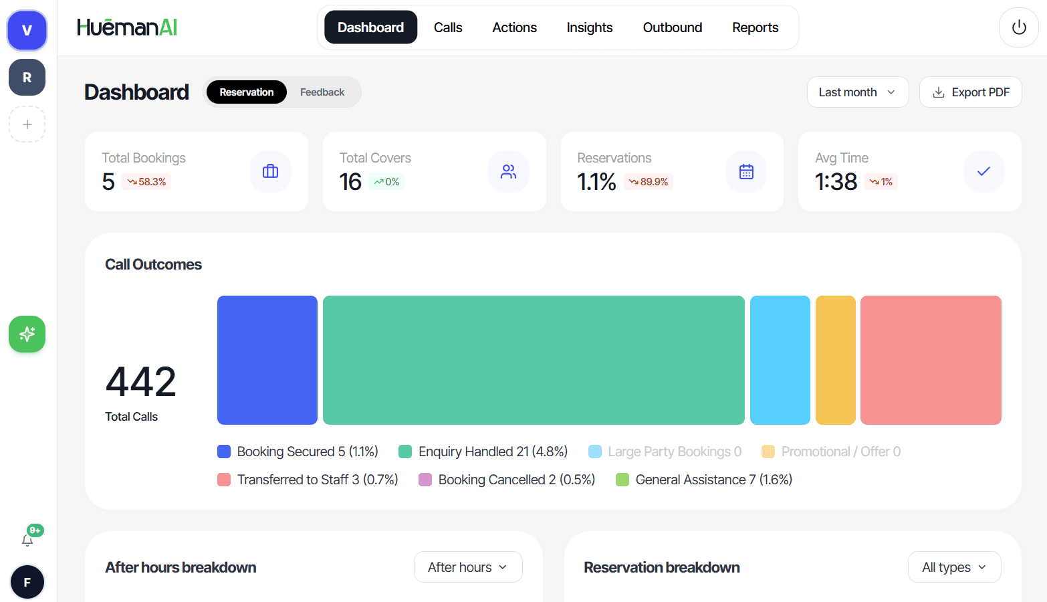Toggle Booking Secured legend item
The height and width of the screenshot is (602, 1047).
pyautogui.click(x=298, y=451)
